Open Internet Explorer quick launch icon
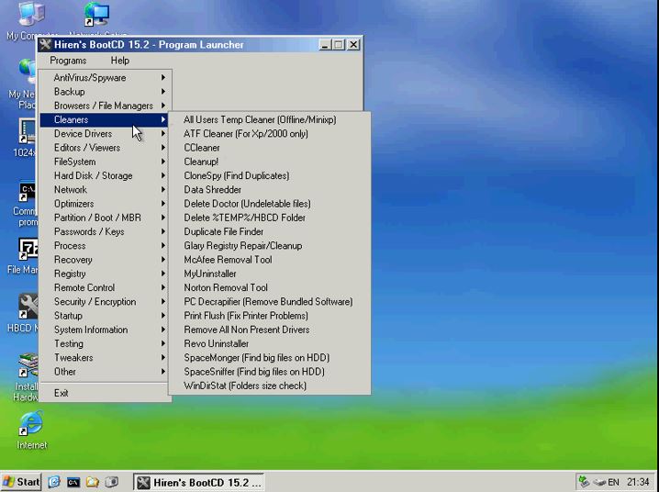This screenshot has height=492, width=659. pos(54,482)
